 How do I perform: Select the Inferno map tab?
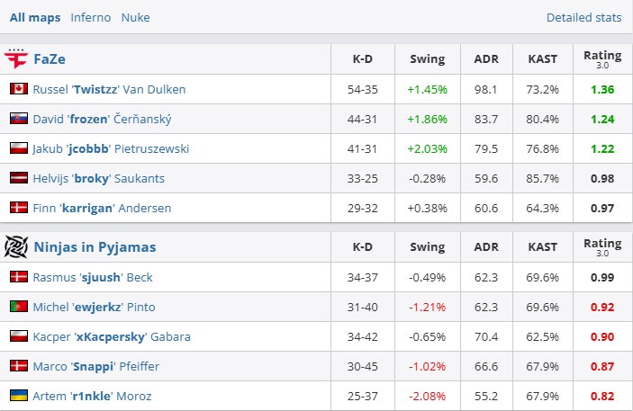90,17
